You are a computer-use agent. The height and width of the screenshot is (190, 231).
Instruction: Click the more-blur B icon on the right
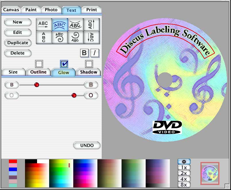91,85
